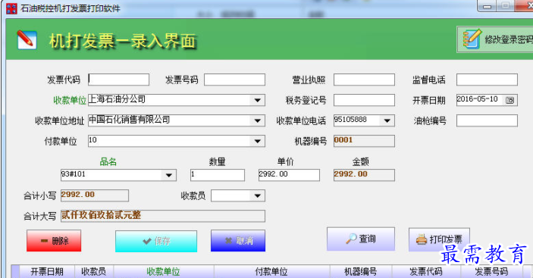Click the 修改登录密码 button
This screenshot has height=278, width=533.
[495, 39]
